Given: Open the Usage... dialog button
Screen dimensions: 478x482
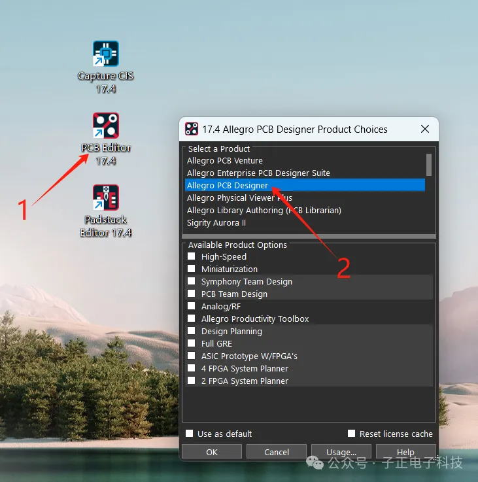Looking at the screenshot, I should click(341, 452).
